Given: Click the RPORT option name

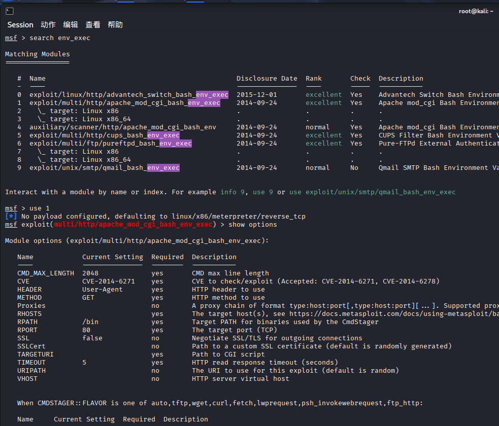Looking at the screenshot, I should pos(27,330).
